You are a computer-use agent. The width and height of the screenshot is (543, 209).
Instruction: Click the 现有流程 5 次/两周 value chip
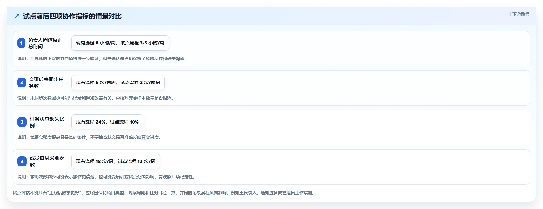[x=118, y=82]
